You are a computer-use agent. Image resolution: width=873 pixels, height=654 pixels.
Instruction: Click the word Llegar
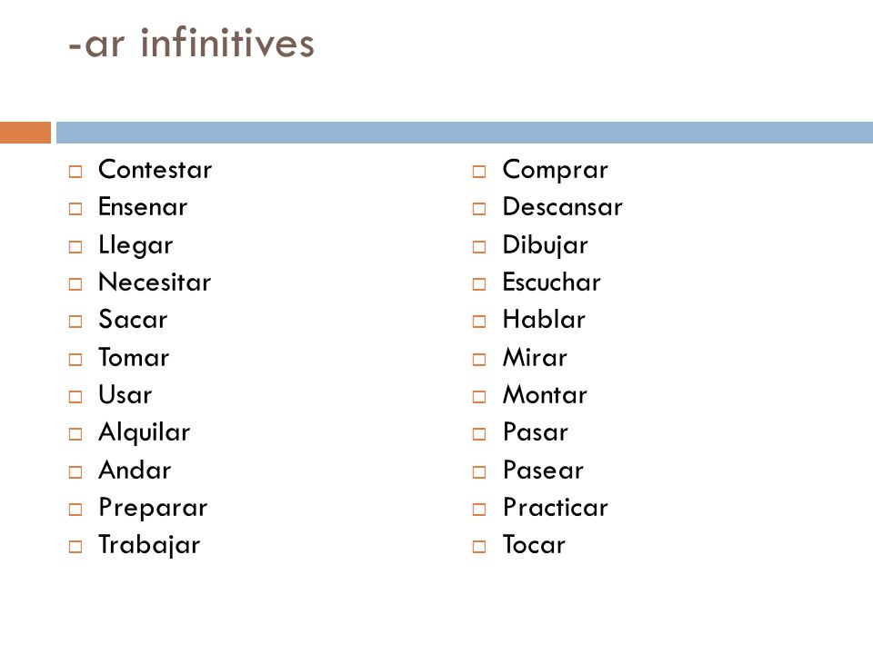135,246
